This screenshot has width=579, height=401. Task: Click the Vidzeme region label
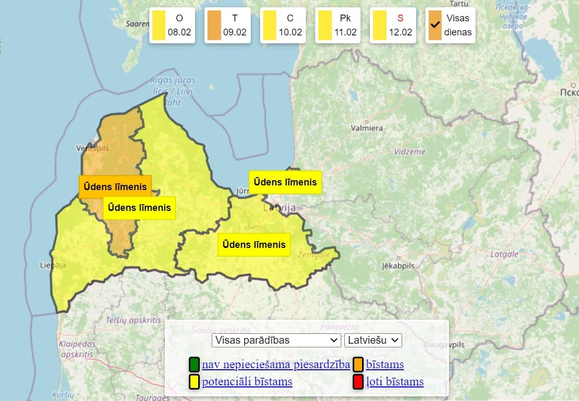tap(409, 152)
